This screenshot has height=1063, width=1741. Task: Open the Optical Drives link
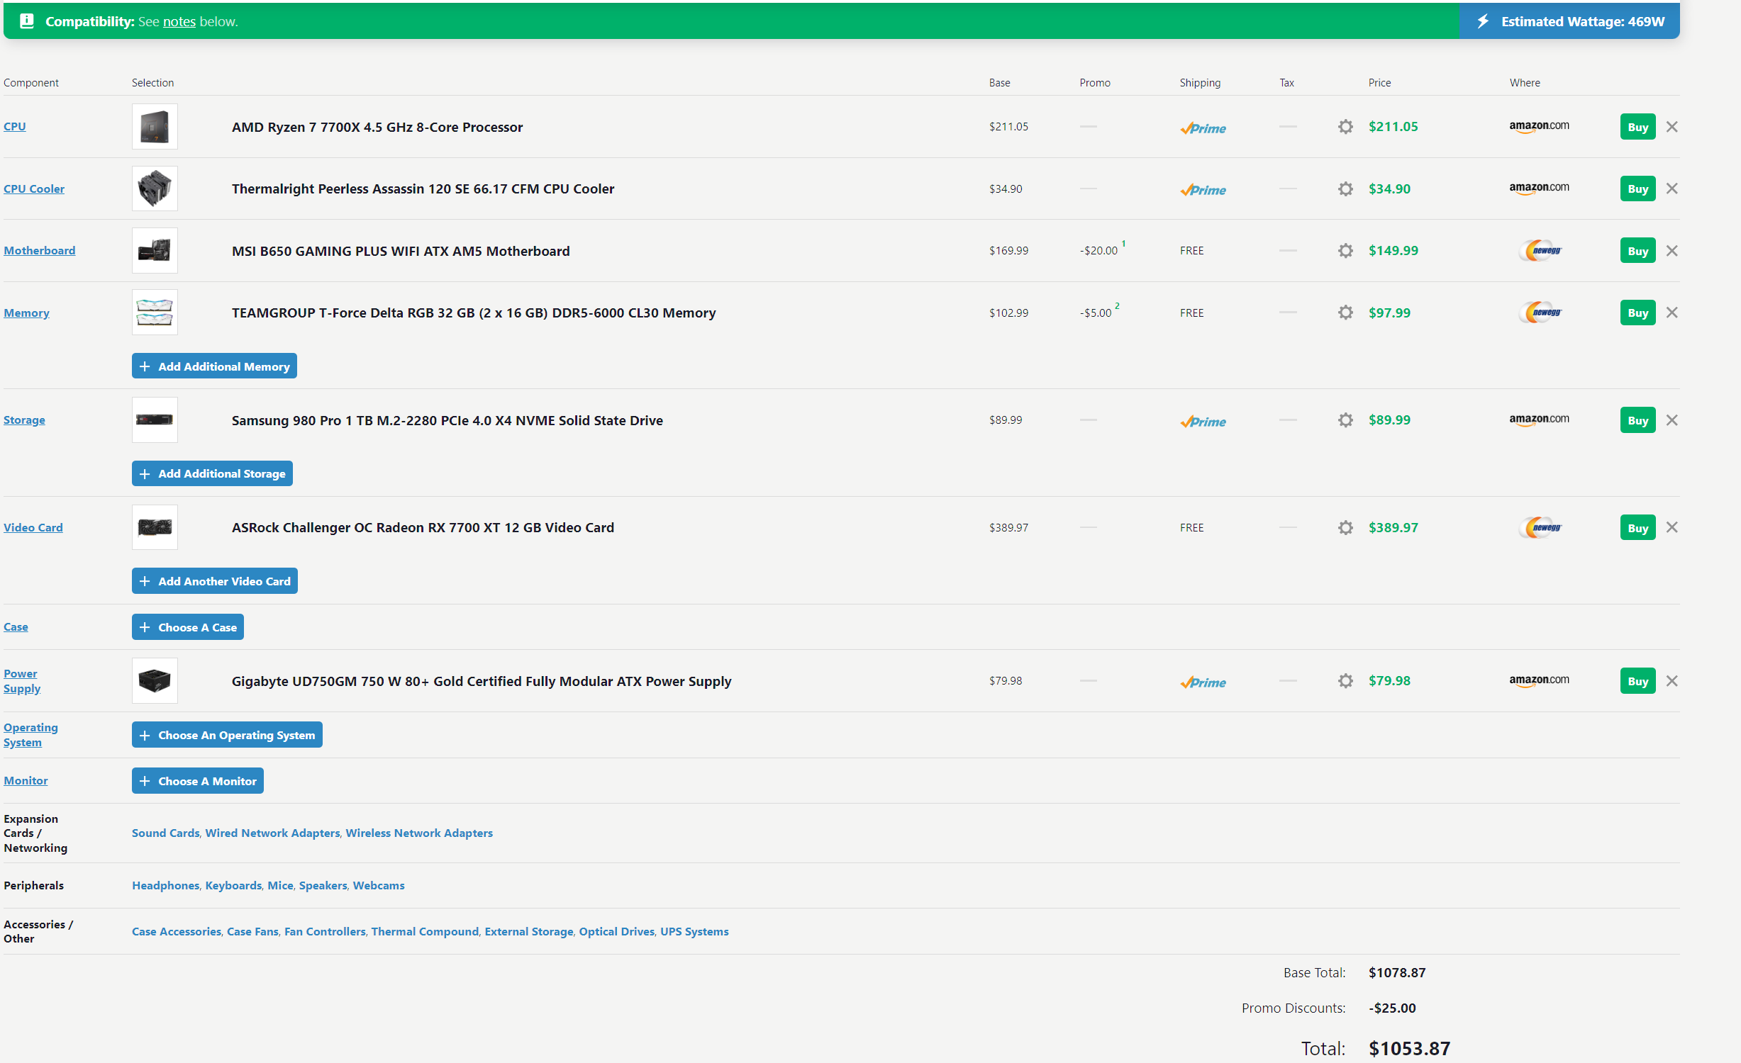click(616, 931)
